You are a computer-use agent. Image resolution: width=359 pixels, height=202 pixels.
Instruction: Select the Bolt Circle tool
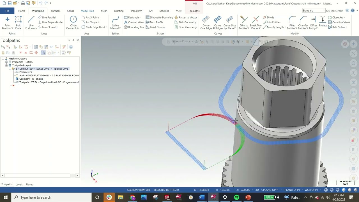(x=18, y=23)
